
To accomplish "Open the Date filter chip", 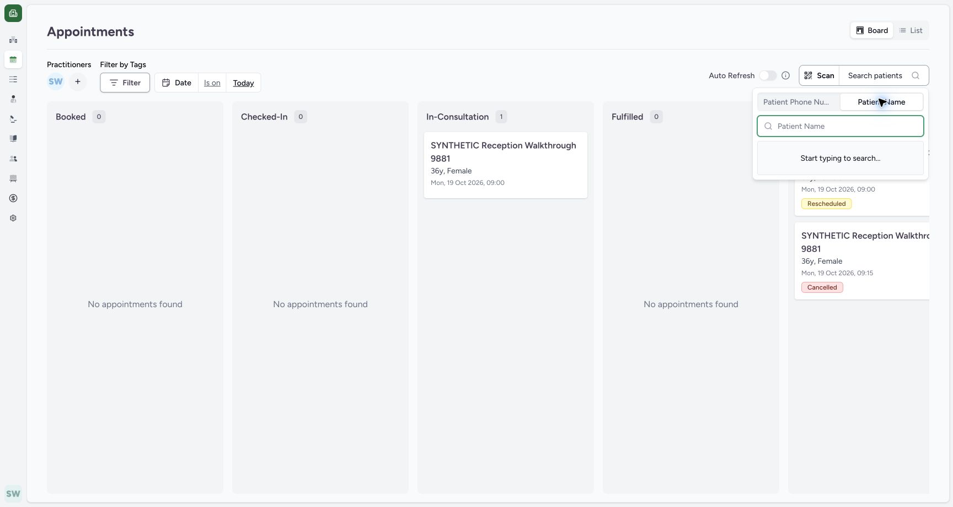I will [176, 83].
